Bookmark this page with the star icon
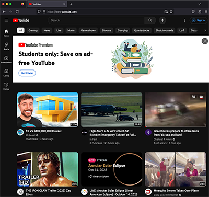Viewport: 209px width, 197px height. [x=171, y=11]
